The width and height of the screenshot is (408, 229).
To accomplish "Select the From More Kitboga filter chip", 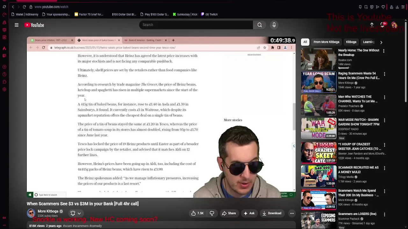I will 326,42.
